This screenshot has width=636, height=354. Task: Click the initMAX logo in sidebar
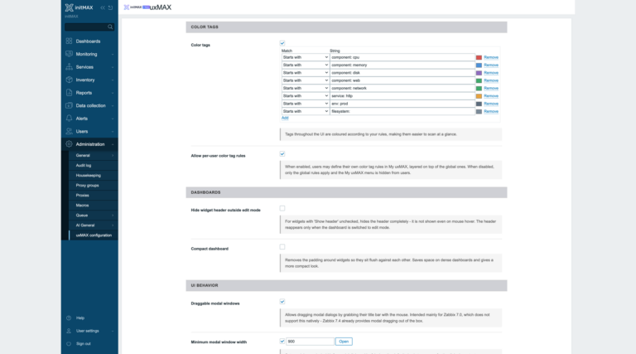(79, 7)
